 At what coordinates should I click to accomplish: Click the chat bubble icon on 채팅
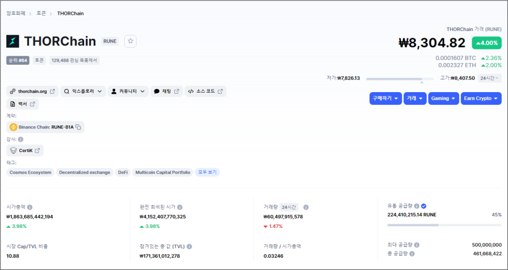(157, 92)
